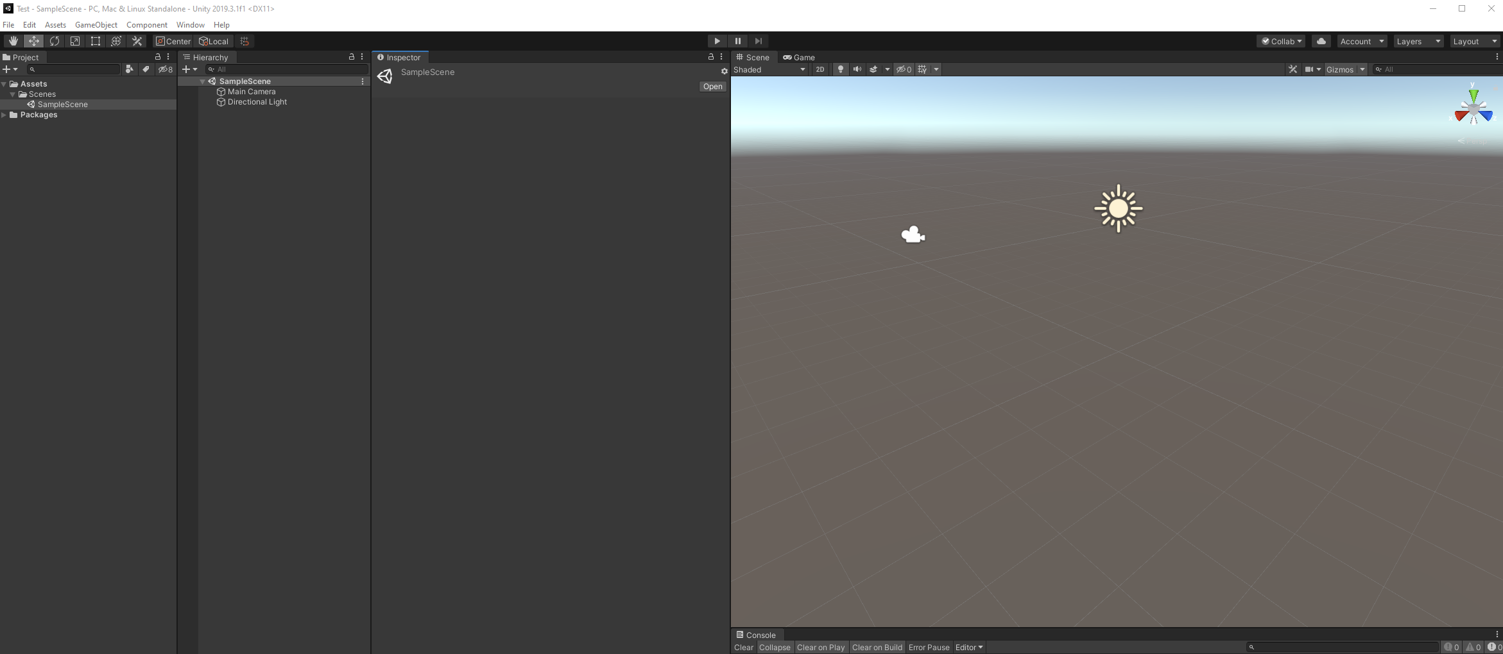Screen dimensions: 1503x654
Task: Select the Rotate tool
Action: 55,41
